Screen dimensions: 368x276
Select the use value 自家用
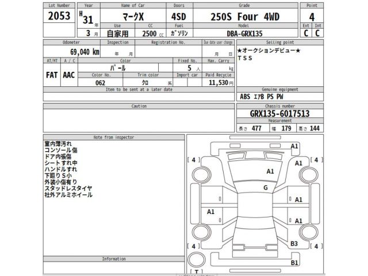[117, 34]
